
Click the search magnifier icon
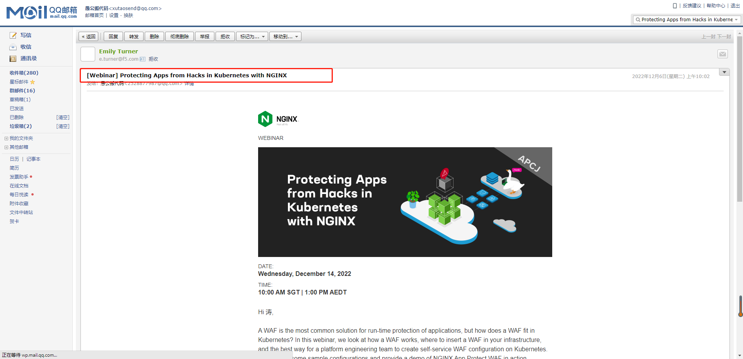point(638,20)
